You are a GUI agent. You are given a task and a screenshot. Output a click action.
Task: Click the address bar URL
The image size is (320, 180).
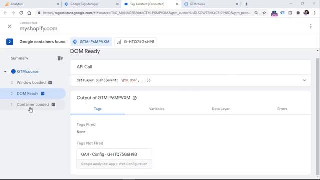tap(146, 13)
